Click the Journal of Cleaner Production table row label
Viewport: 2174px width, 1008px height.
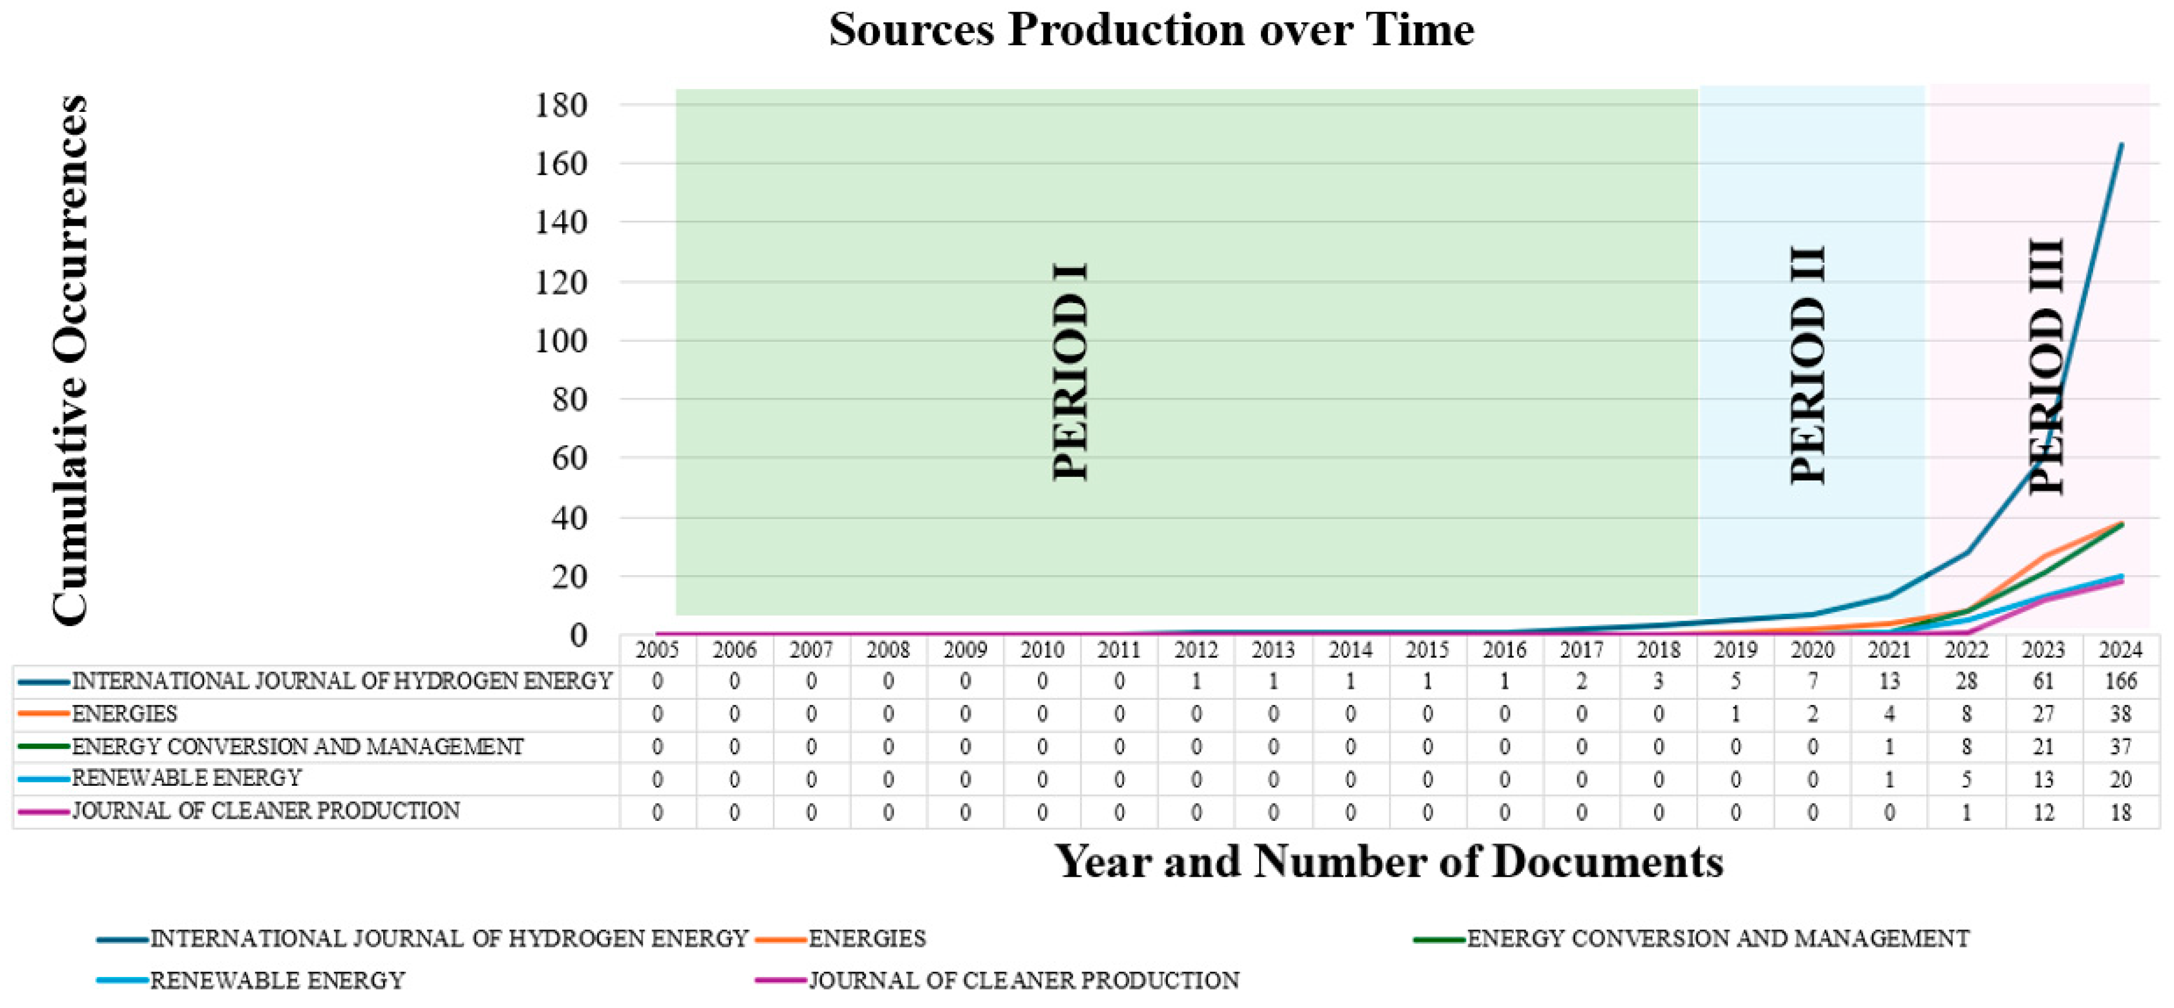point(266,812)
